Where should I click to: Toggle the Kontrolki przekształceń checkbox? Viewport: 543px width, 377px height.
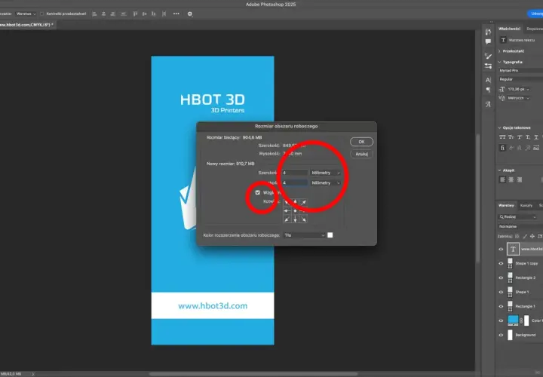41,14
